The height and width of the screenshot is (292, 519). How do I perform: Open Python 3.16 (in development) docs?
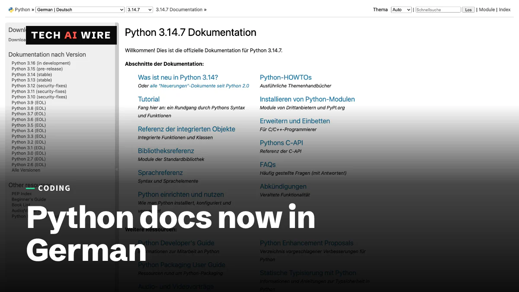pos(41,63)
